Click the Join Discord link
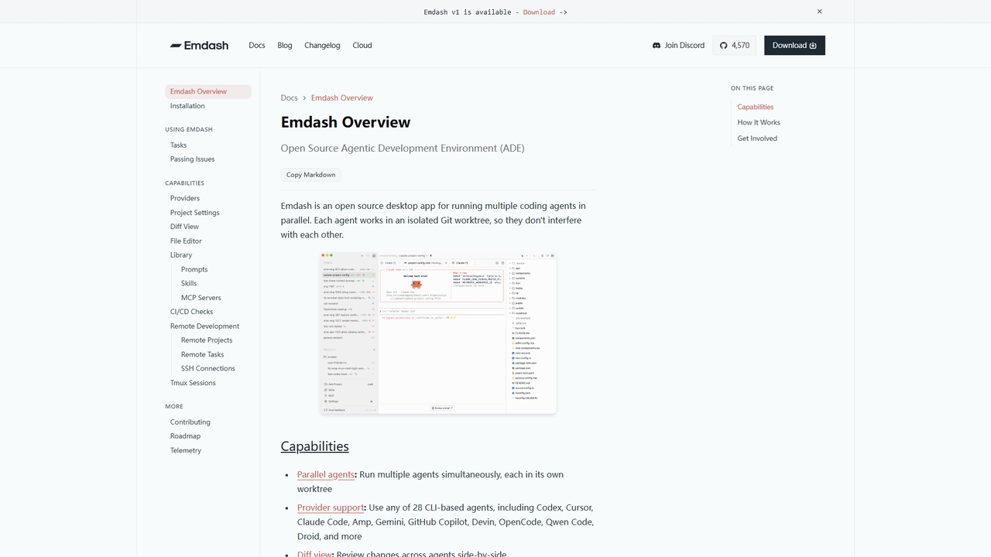991x557 pixels. [x=679, y=46]
